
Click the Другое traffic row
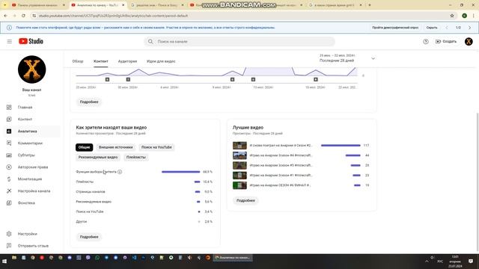pos(144,222)
